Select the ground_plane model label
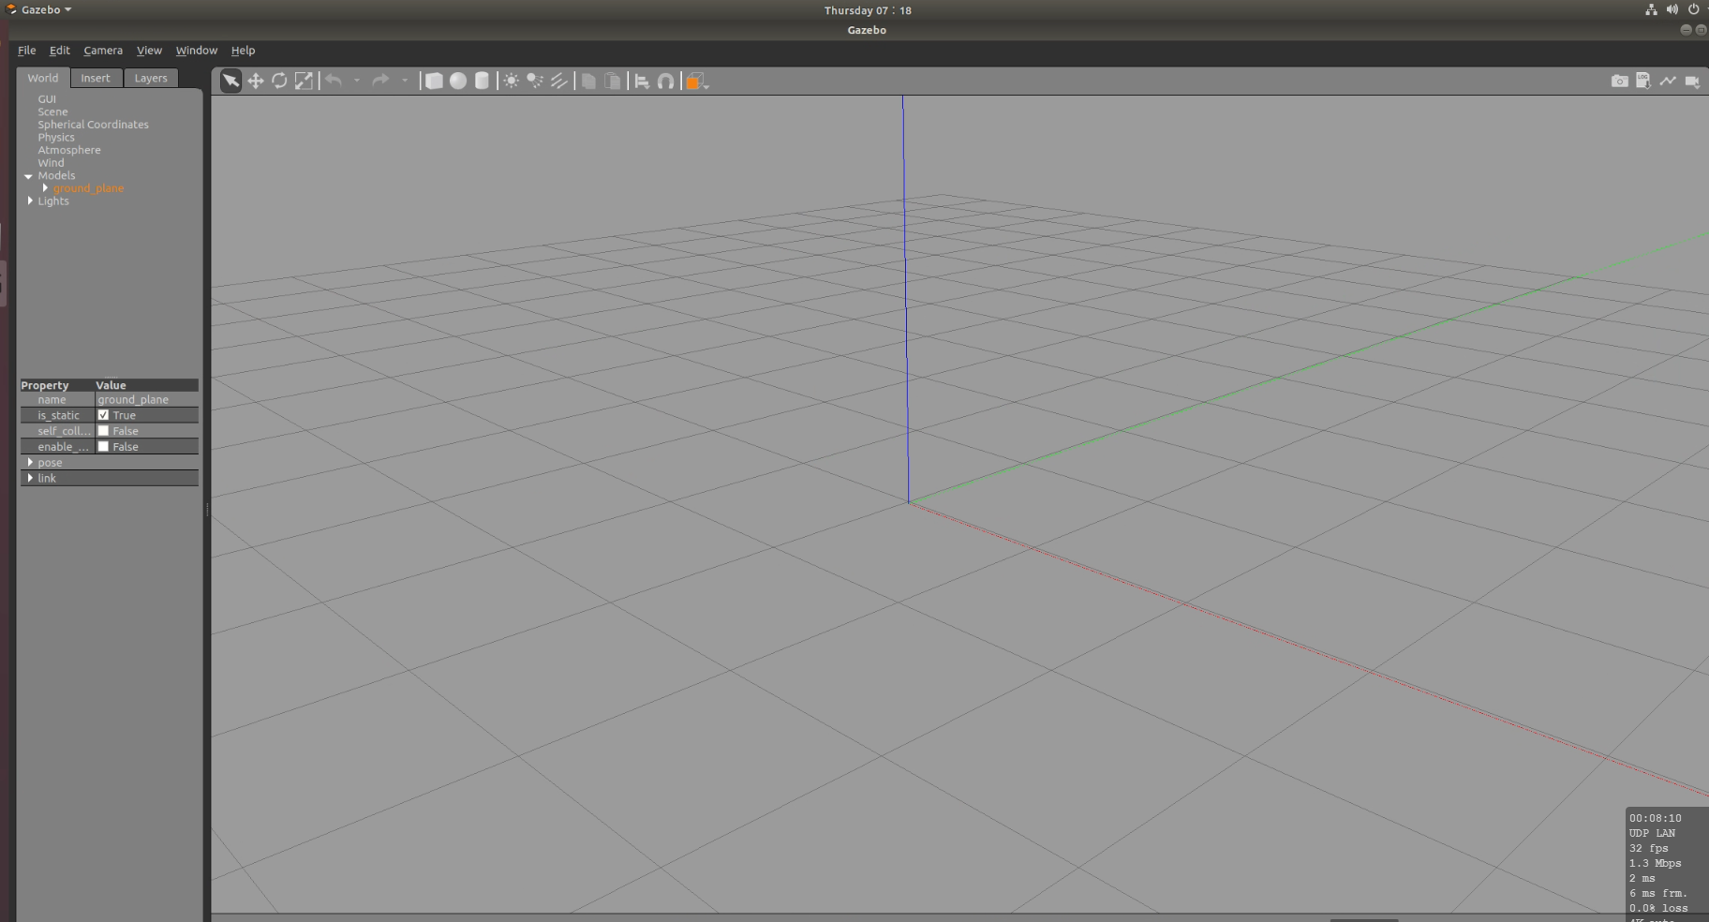 88,188
